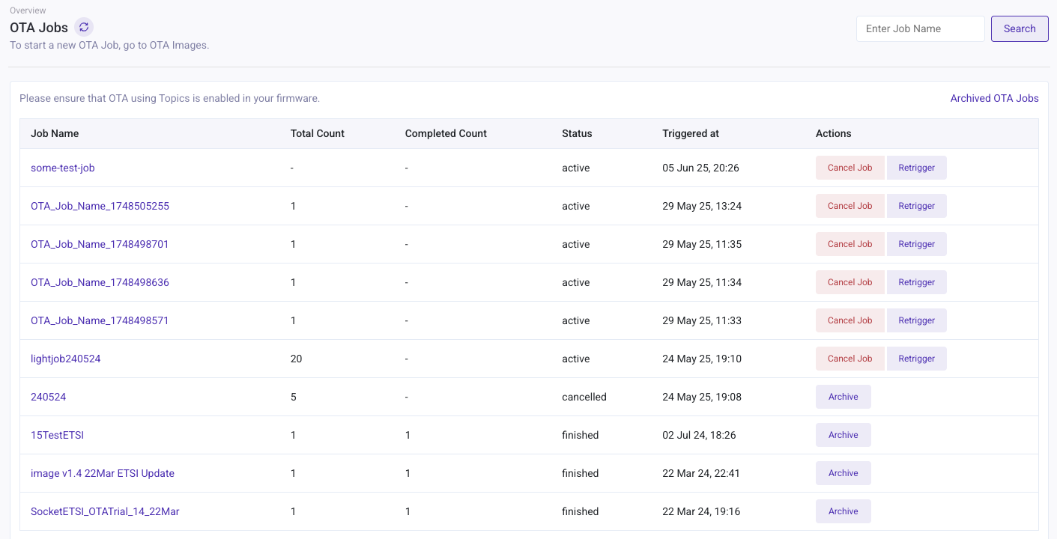
Task: Archive the finished 15TestETSI job
Action: coord(843,435)
